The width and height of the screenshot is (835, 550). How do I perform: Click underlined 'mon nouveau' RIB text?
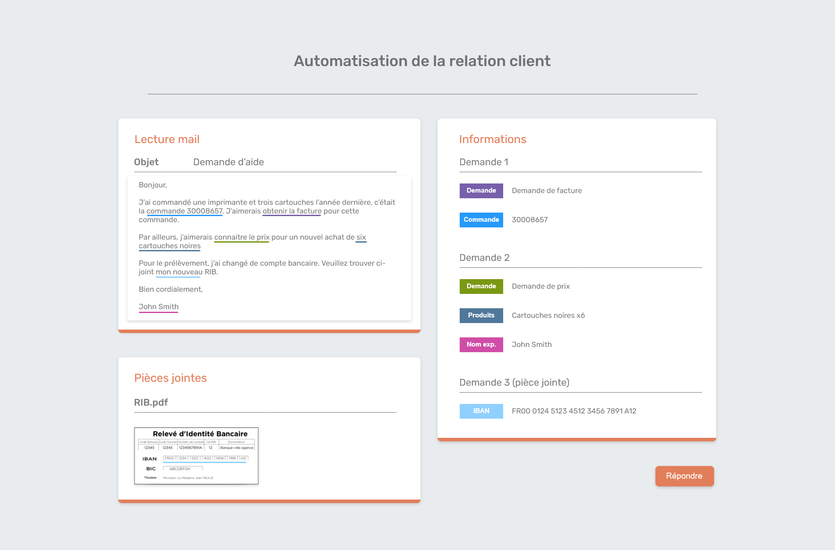pos(179,272)
